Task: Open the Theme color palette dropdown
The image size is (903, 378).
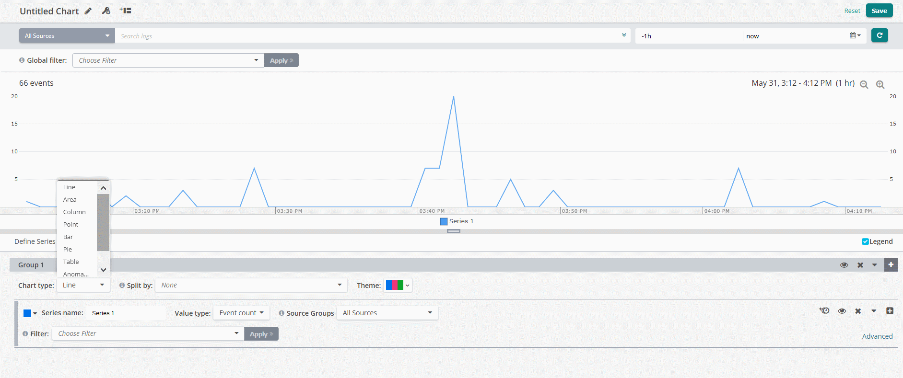Action: [398, 286]
